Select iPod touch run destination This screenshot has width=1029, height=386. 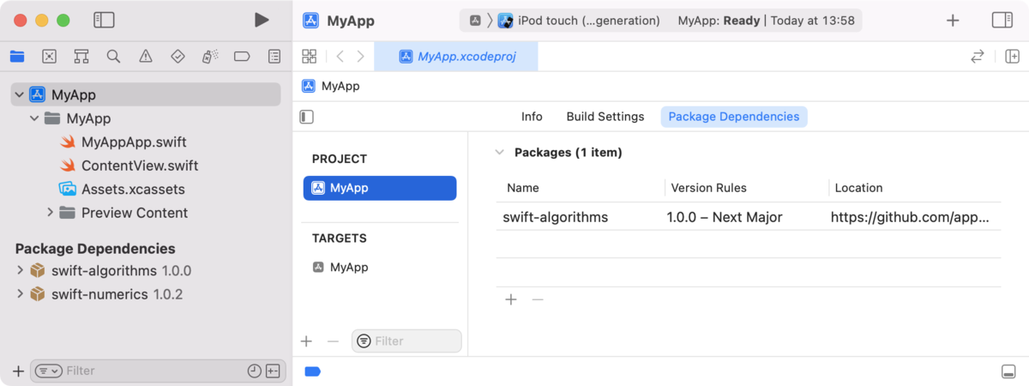(x=580, y=21)
